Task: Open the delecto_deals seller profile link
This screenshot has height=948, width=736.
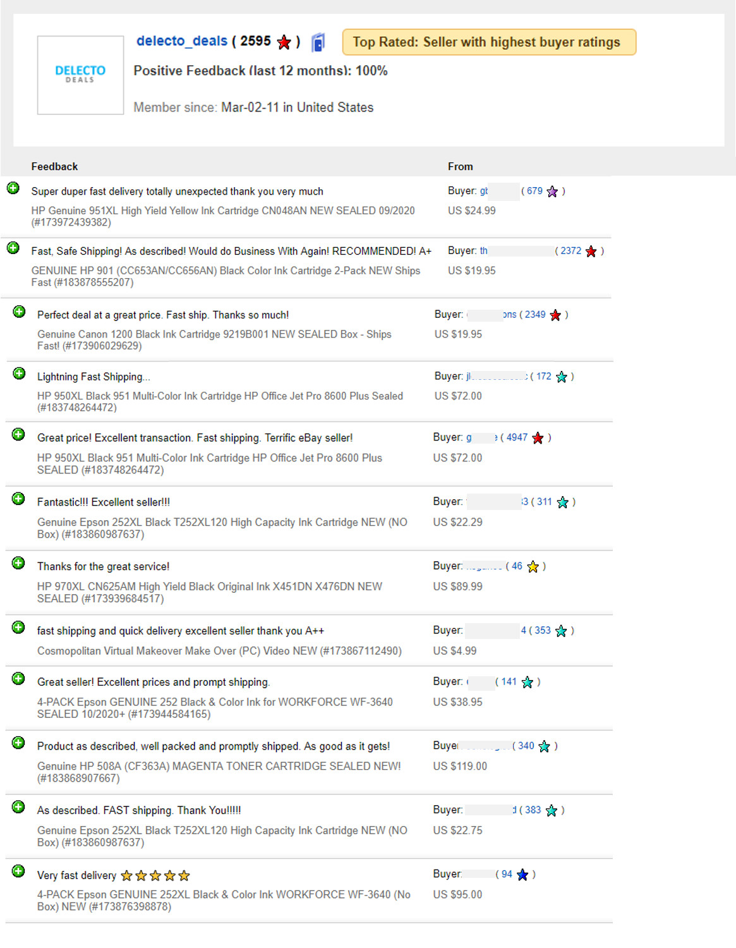Action: [181, 41]
